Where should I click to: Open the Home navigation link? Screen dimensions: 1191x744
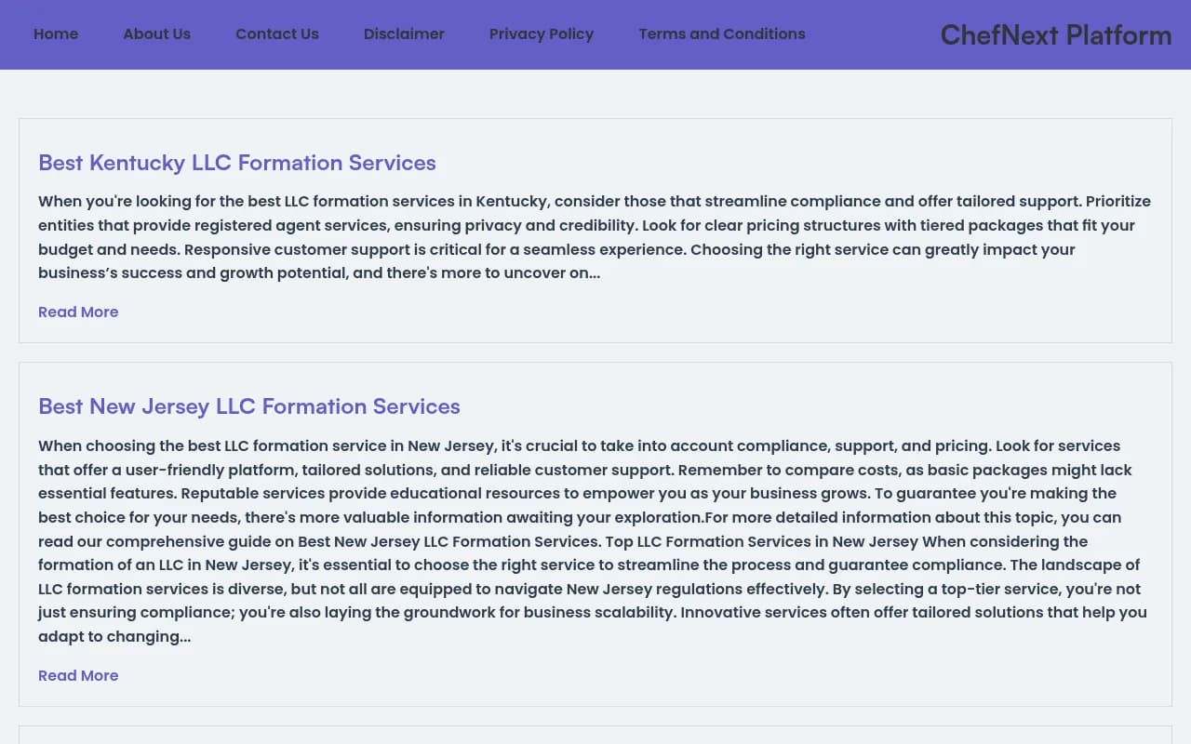56,34
